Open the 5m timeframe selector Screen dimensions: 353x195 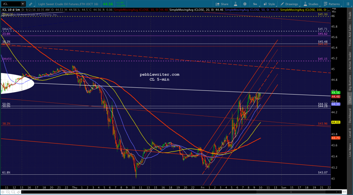click(255, 4)
